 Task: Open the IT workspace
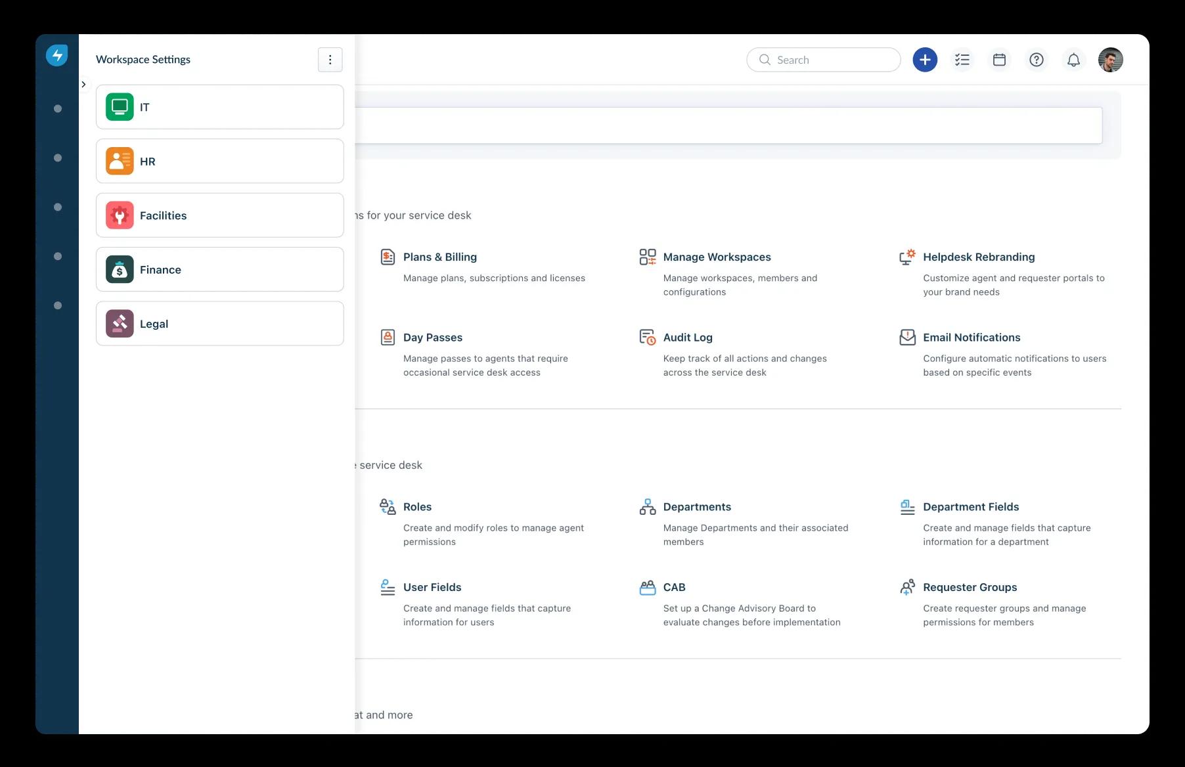coord(219,107)
